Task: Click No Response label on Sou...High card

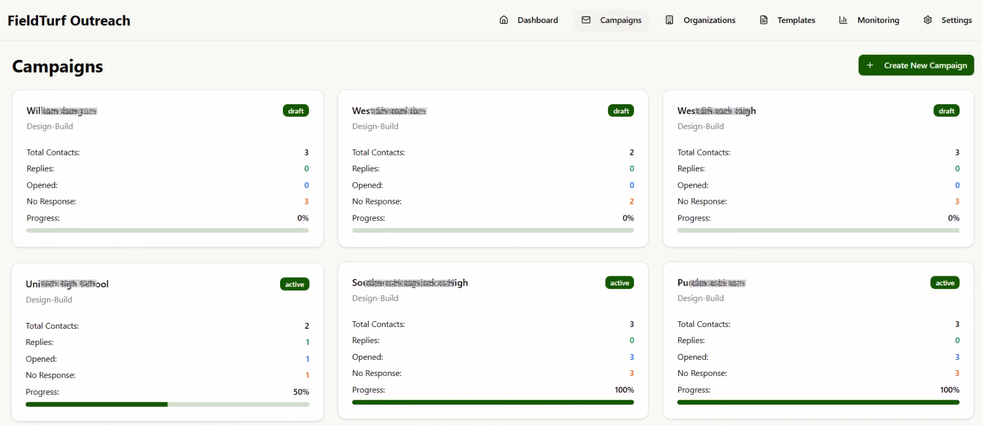Action: tap(377, 373)
